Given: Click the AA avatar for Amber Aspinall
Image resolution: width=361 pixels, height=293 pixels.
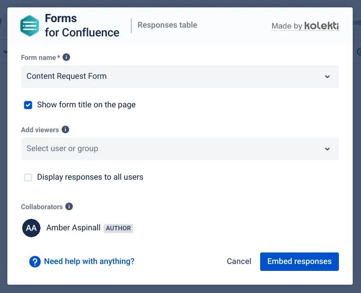Looking at the screenshot, I should 31,228.
